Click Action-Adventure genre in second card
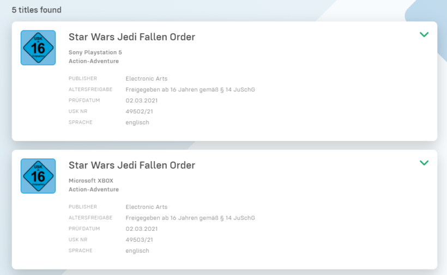This screenshot has height=275, width=447. click(93, 190)
